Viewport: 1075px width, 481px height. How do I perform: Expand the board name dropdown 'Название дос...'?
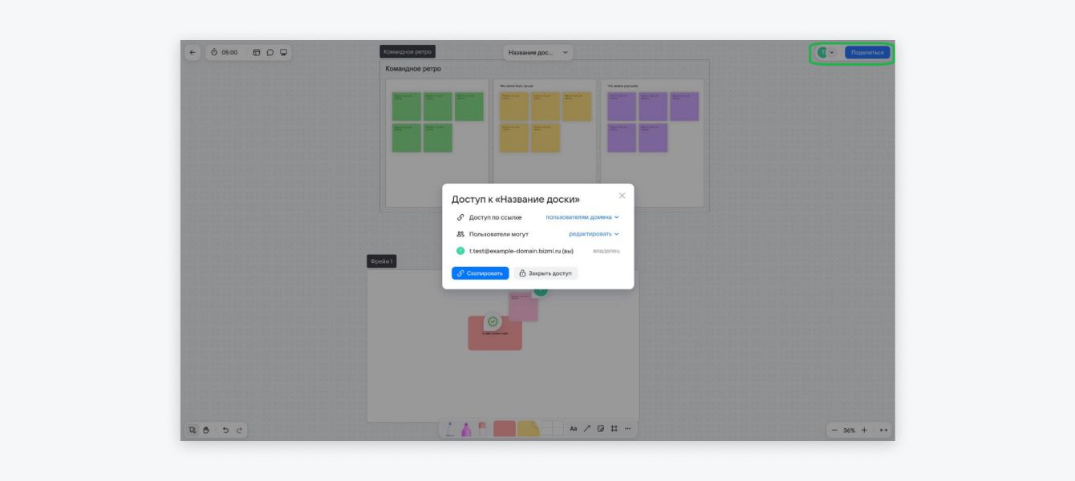pos(538,53)
